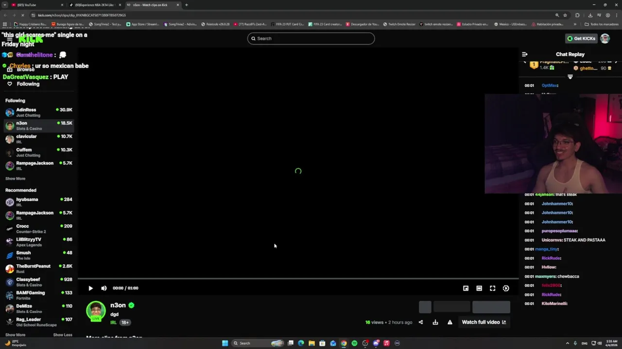The width and height of the screenshot is (622, 349).
Task: Open DeMize channel in Recommended
Action: pos(39,309)
